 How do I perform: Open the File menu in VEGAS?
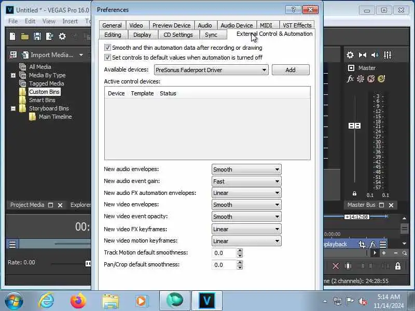click(x=13, y=21)
